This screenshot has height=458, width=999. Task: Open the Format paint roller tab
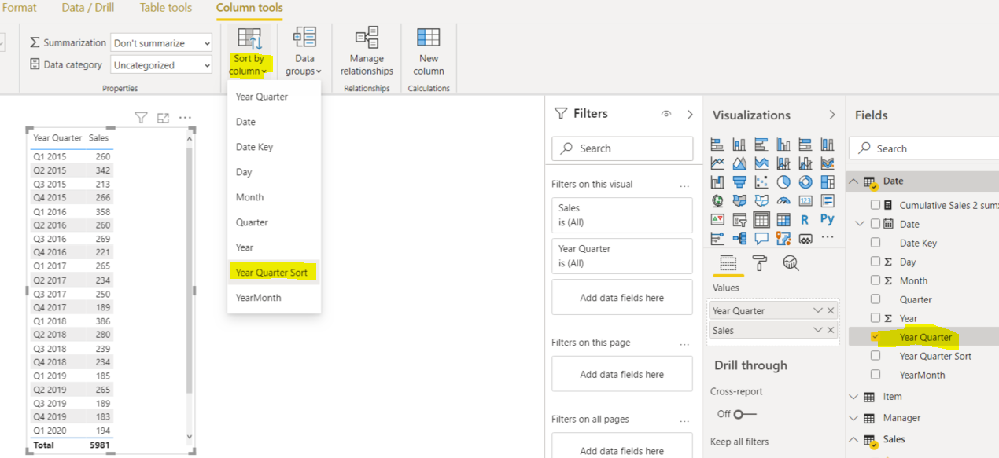point(760,263)
